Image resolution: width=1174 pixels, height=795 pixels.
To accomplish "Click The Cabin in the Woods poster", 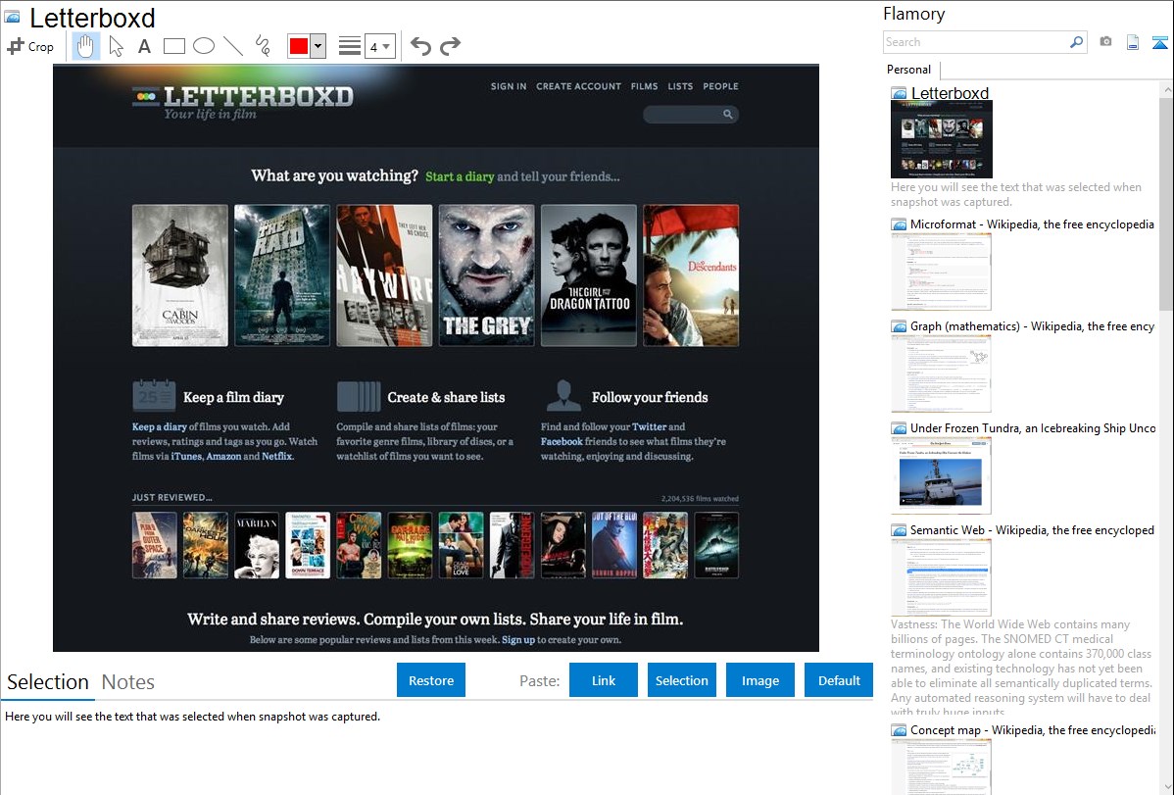I will [x=180, y=275].
